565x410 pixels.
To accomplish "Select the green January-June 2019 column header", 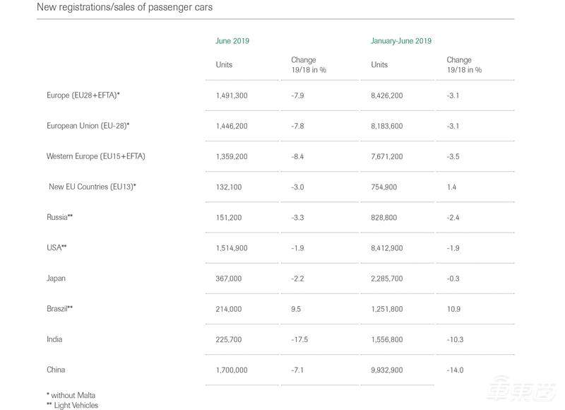I will pyautogui.click(x=401, y=41).
